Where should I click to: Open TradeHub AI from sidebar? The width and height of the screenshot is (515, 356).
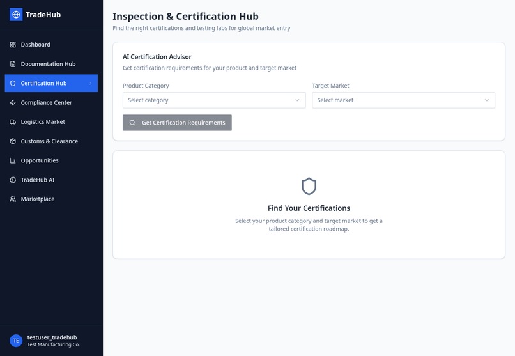[x=51, y=180]
